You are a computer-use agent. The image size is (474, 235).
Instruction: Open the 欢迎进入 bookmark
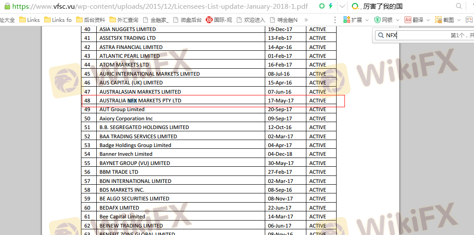click(x=251, y=20)
